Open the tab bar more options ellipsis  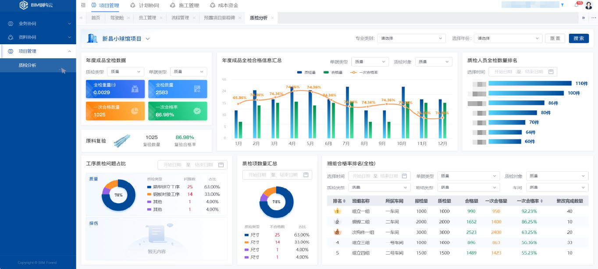[594, 18]
